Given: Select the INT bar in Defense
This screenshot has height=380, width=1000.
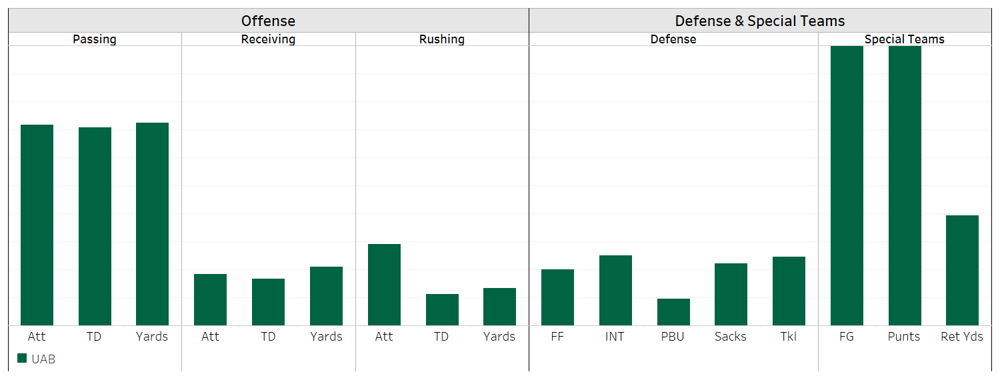Looking at the screenshot, I should tap(615, 290).
